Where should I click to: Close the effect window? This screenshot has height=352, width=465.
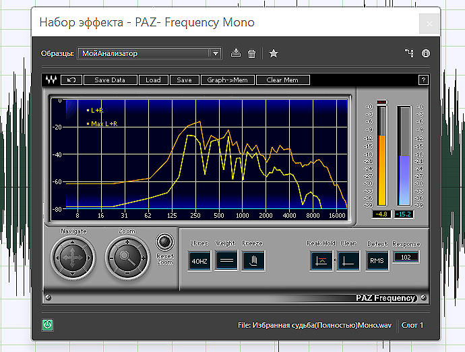(429, 24)
